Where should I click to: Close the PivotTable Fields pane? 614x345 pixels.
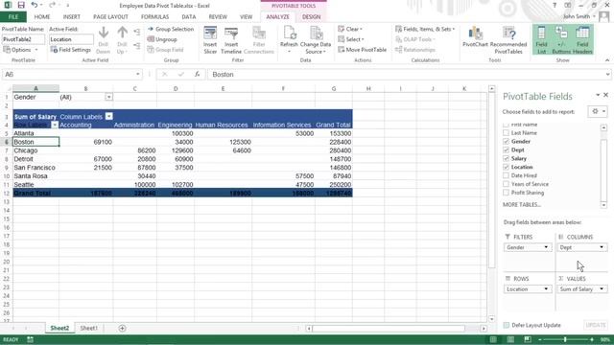point(605,95)
